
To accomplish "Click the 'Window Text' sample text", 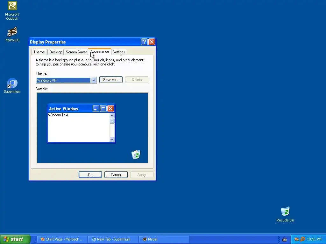I will click(x=58, y=115).
